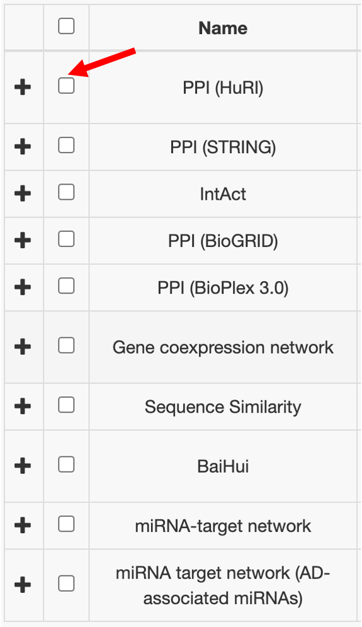Sort by the Name column header

[223, 28]
